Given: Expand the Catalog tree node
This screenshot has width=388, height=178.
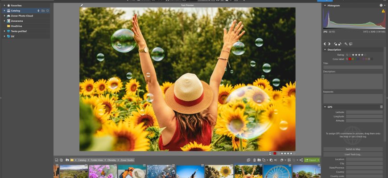Looking at the screenshot, I should (x=4, y=11).
